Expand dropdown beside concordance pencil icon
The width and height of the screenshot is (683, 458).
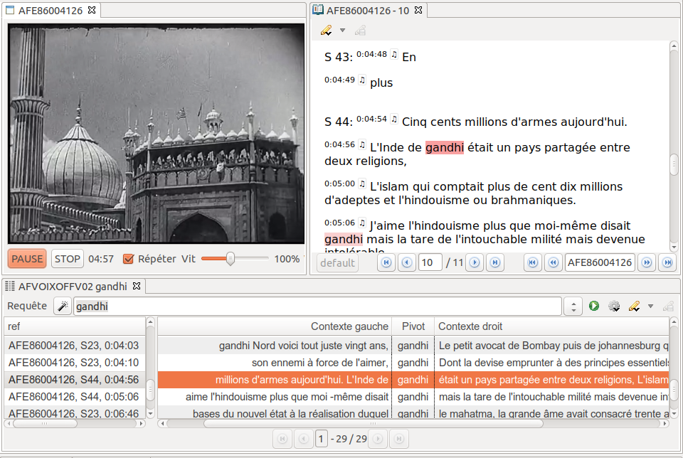(x=651, y=307)
